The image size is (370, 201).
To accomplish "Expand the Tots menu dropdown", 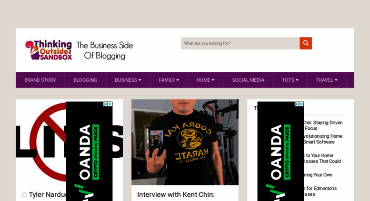I will click(290, 80).
